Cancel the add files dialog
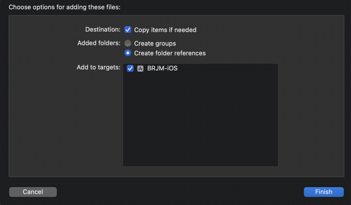 coord(33,192)
